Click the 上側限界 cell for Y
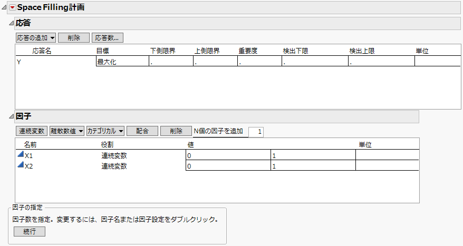The image size is (463, 246). [x=215, y=61]
